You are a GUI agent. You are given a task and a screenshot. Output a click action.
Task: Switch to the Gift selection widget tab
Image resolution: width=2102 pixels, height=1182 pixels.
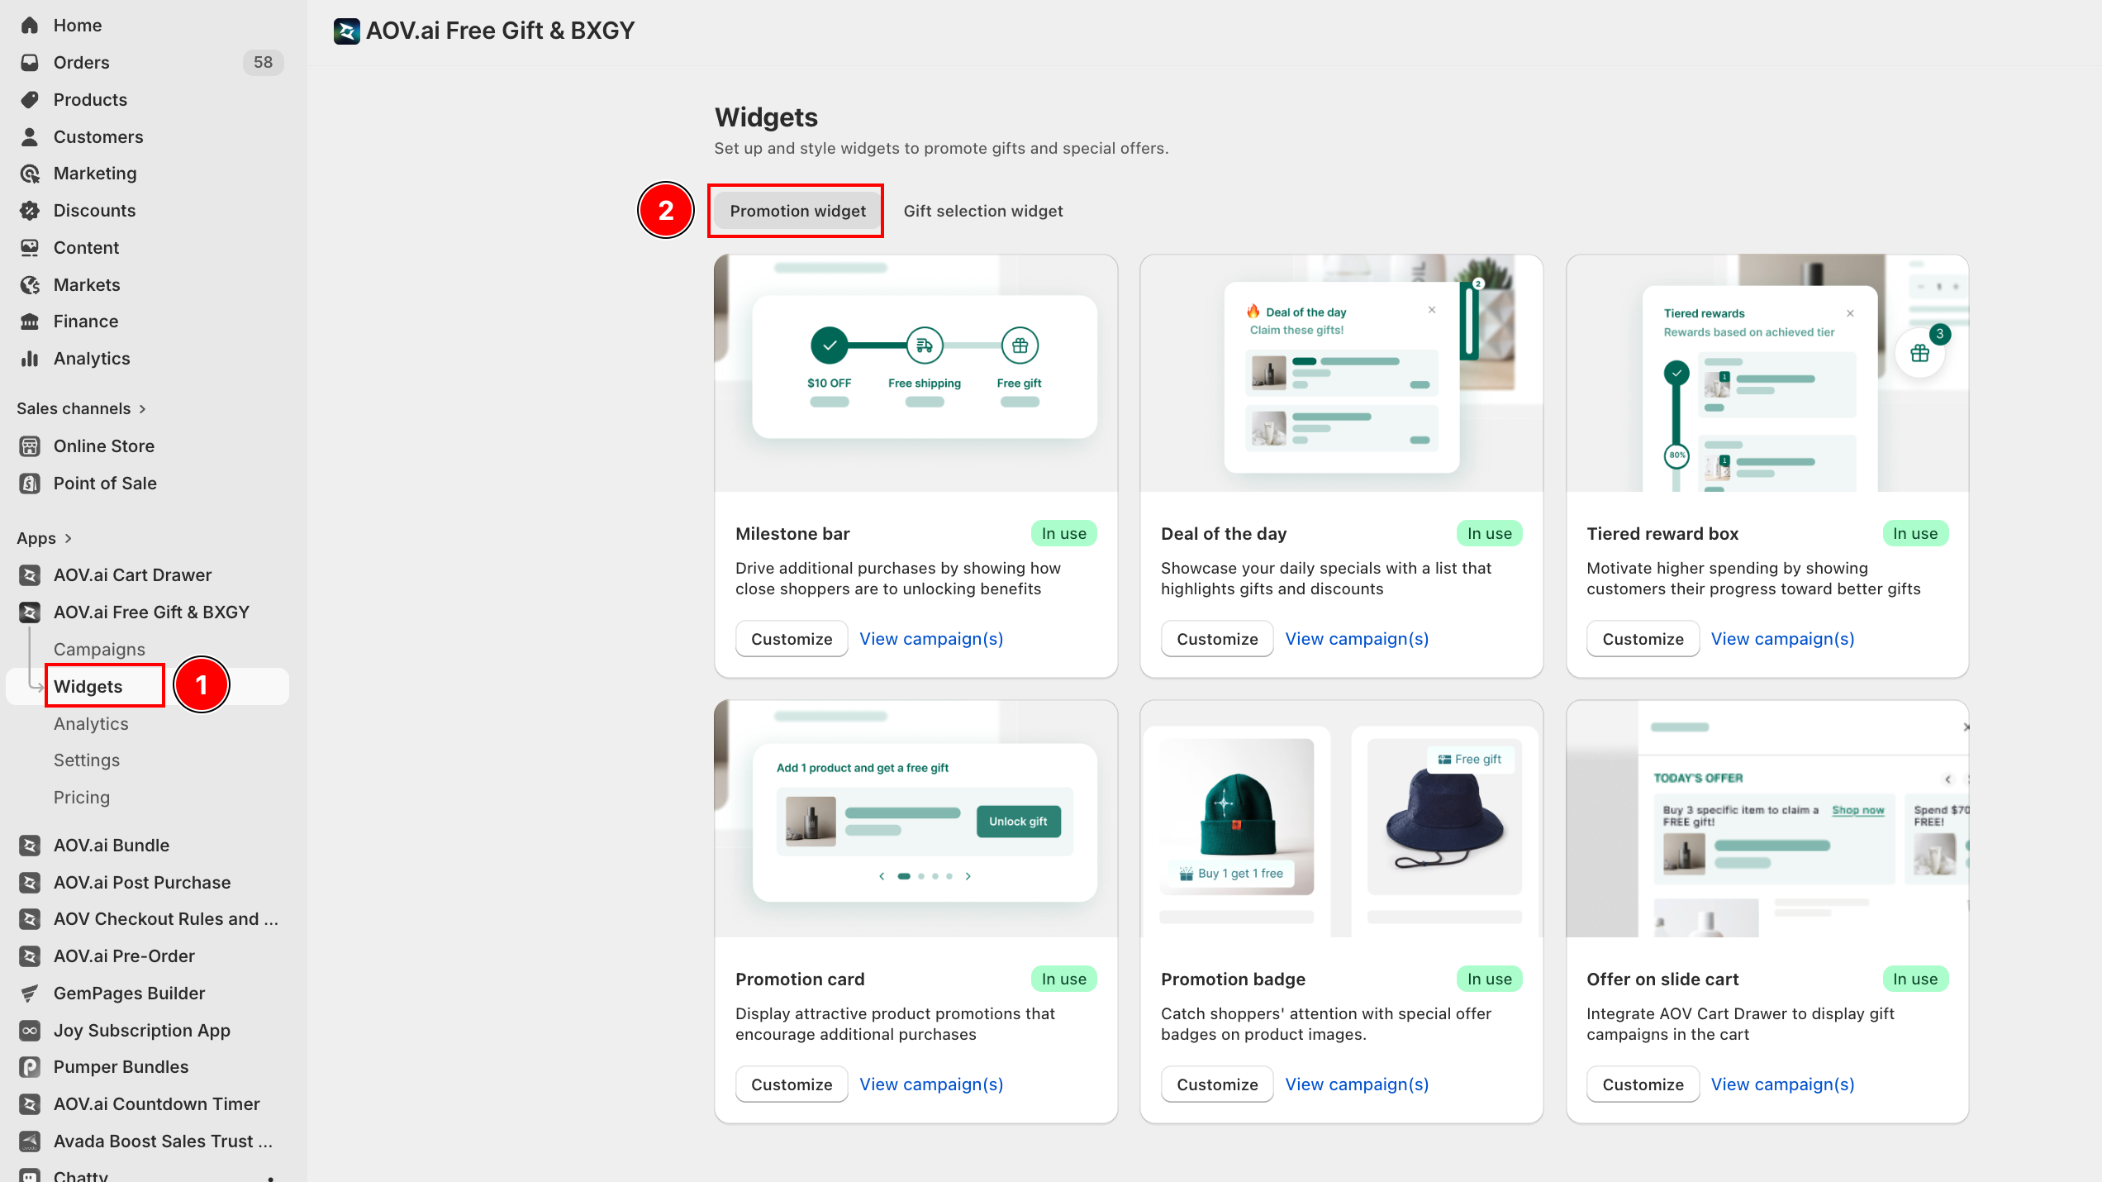pos(982,211)
